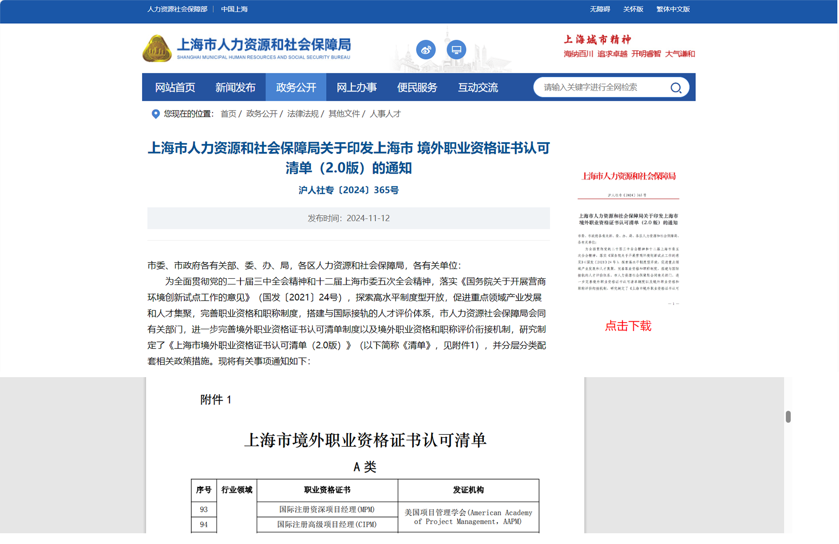
Task: Open the 网站首页 navigation tab
Action: [175, 88]
